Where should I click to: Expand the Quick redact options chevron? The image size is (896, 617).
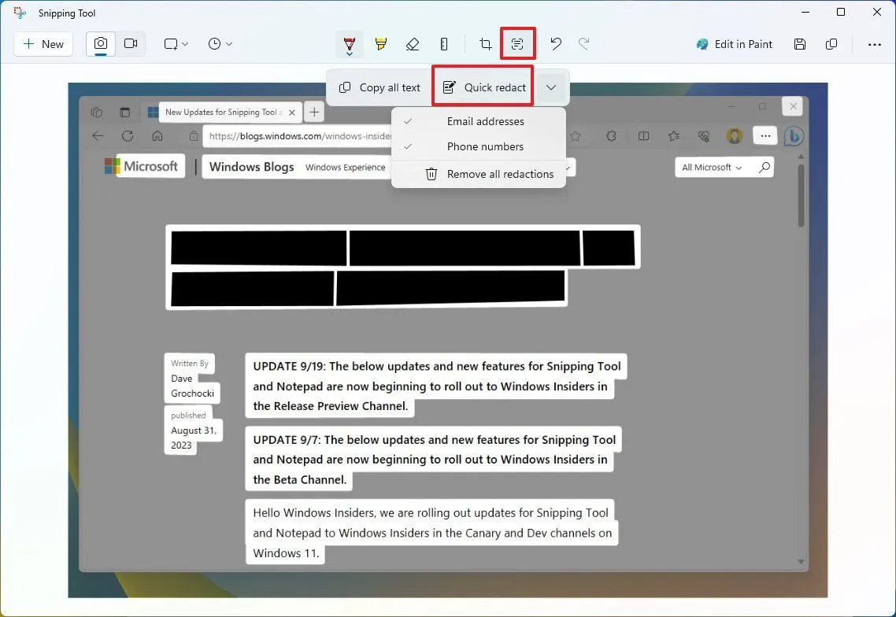point(551,87)
